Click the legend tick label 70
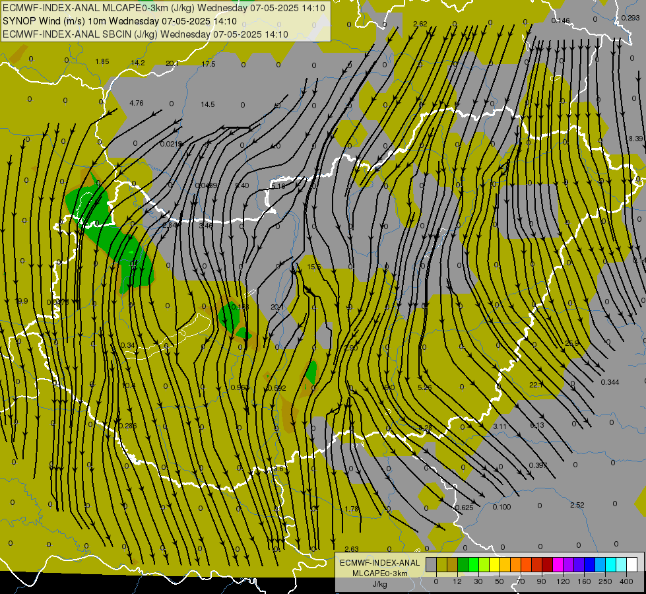 (x=521, y=581)
